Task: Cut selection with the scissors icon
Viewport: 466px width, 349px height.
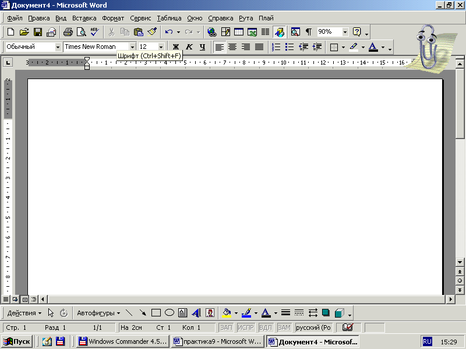Action: 112,32
